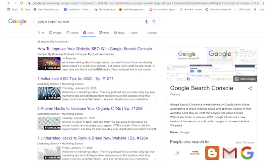Screen dimensions: 269x161
Task: Reload the page with the refresh icon
Action: 22,3
